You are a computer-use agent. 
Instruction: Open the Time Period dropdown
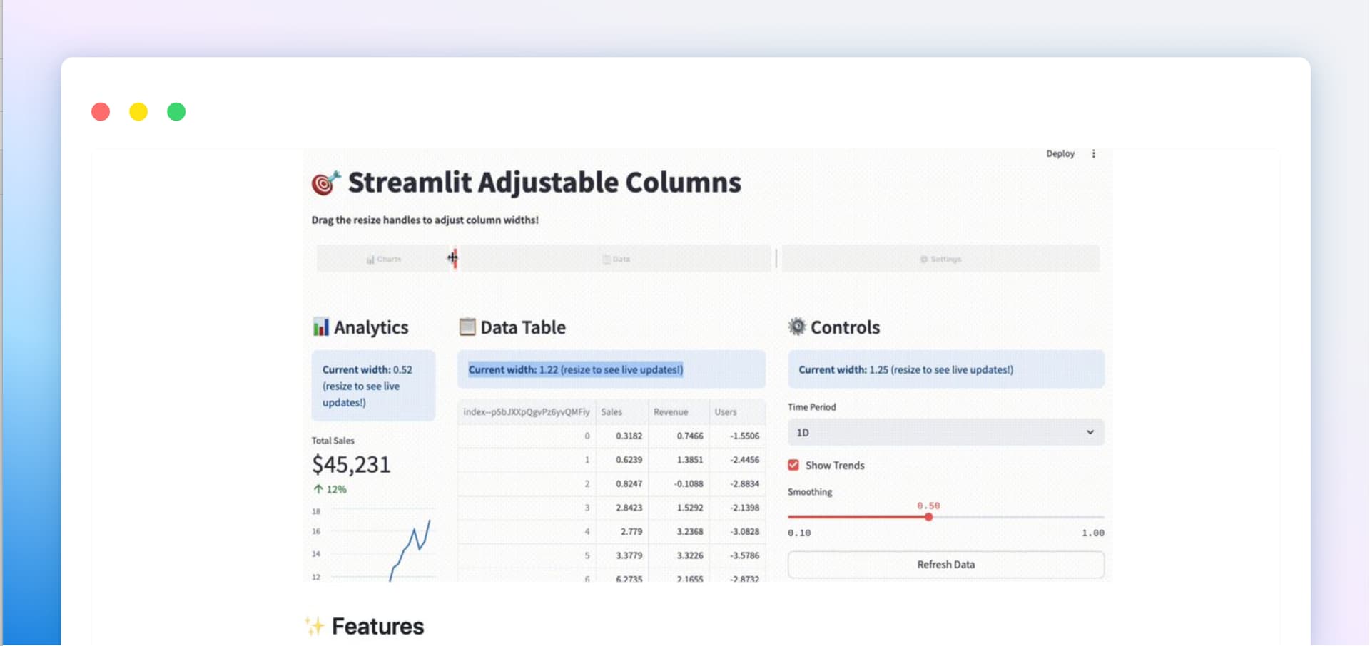[945, 432]
